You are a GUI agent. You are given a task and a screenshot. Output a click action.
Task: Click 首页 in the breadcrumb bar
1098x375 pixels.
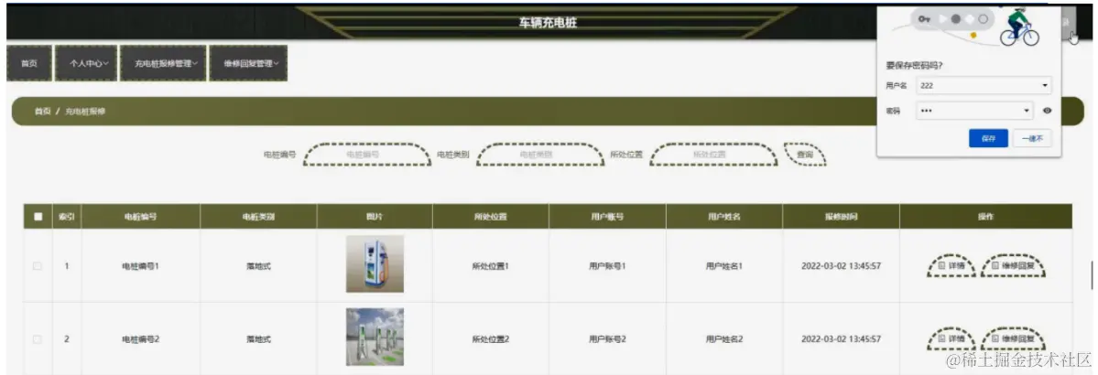pos(43,112)
